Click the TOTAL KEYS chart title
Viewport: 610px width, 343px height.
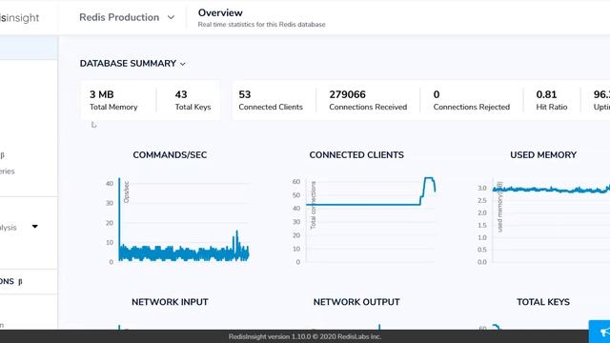[x=543, y=302]
